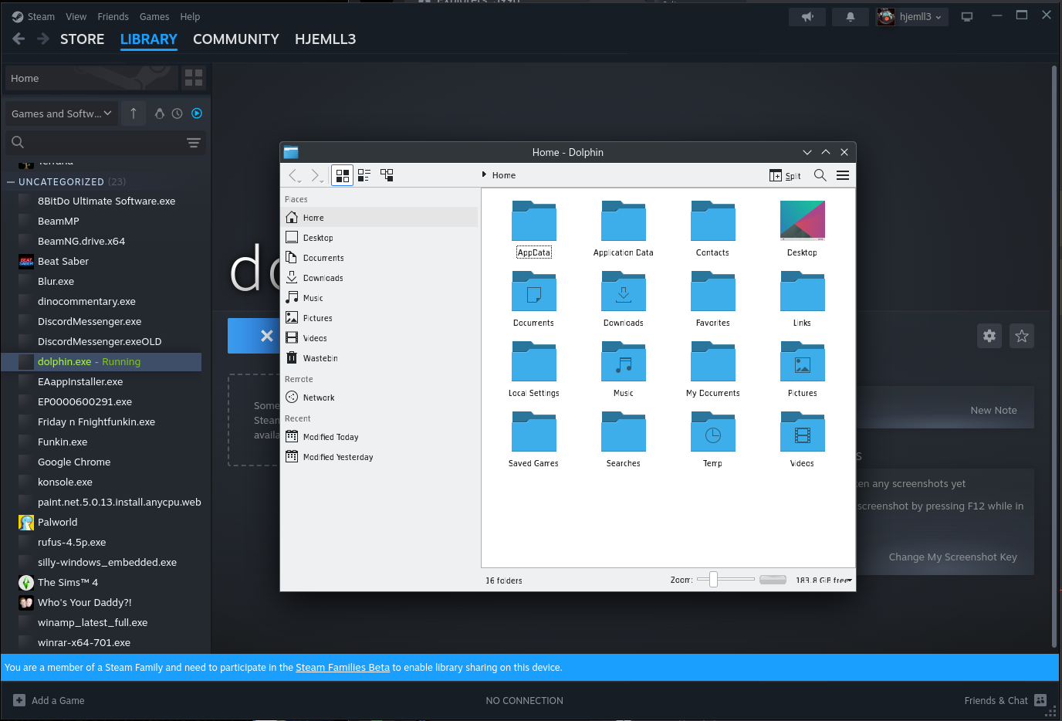Click Add a Game
The height and width of the screenshot is (721, 1062).
coord(49,700)
